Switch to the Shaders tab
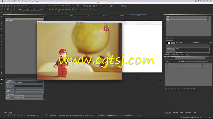Viewport: 213px width, 119px height. (182, 54)
